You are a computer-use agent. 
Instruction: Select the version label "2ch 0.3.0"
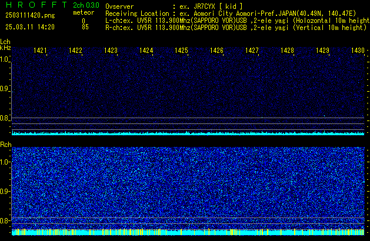86,5
